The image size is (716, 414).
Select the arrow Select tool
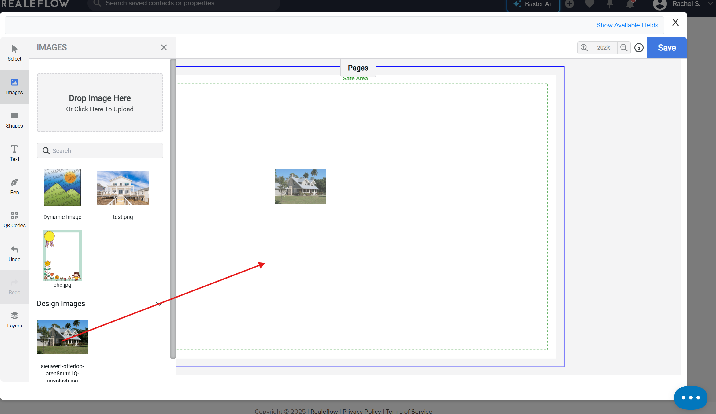(14, 53)
